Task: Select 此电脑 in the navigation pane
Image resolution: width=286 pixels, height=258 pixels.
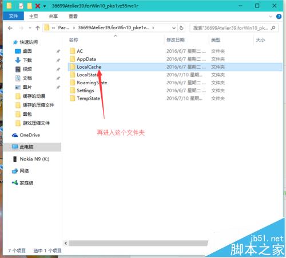Action: tap(32, 147)
